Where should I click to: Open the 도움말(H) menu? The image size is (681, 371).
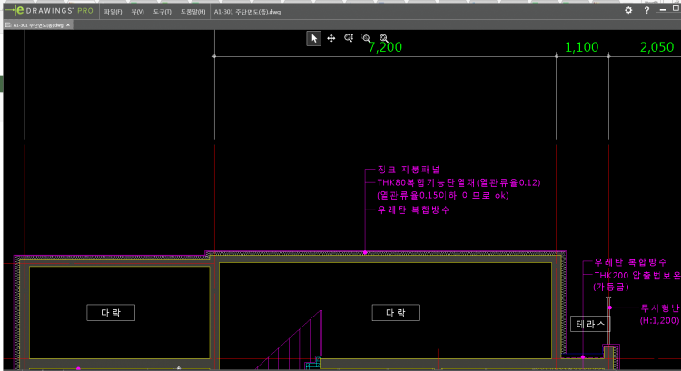click(192, 11)
